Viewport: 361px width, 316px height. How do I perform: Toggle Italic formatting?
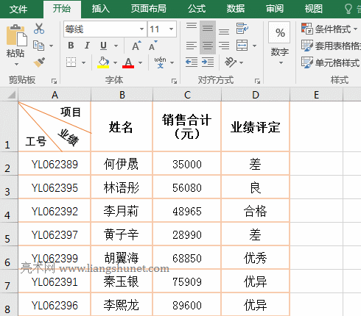(87, 46)
